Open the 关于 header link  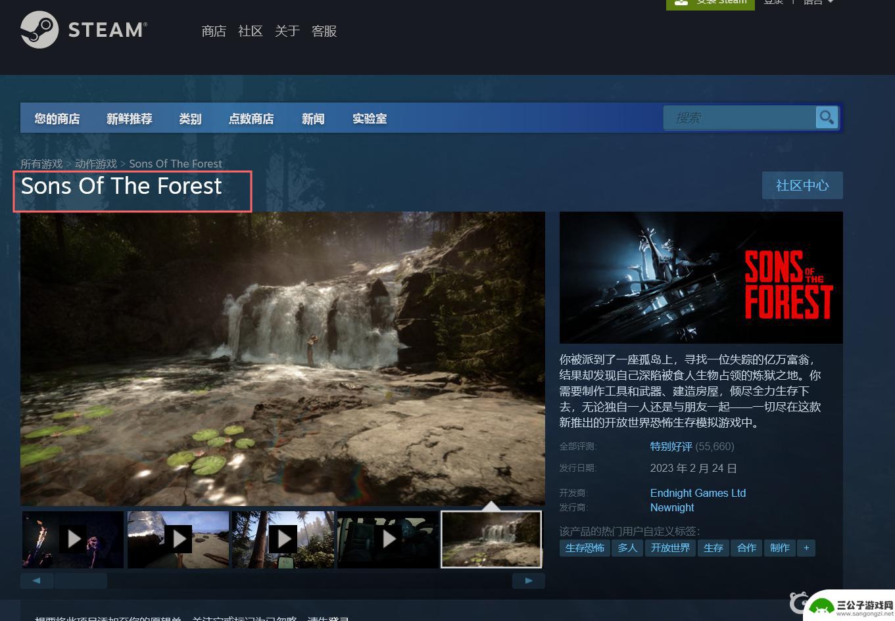click(287, 31)
